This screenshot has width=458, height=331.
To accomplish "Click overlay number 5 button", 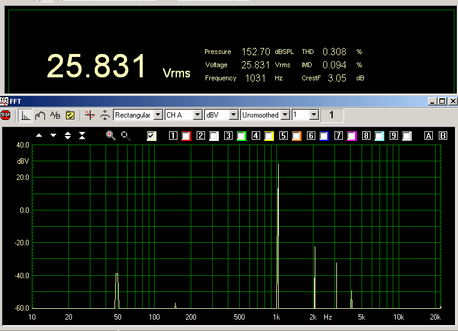I will coord(284,136).
